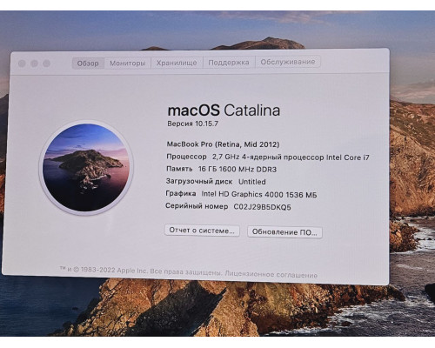The image size is (435, 348).
Task: Go to the Обслуживание tab
Action: tap(288, 62)
